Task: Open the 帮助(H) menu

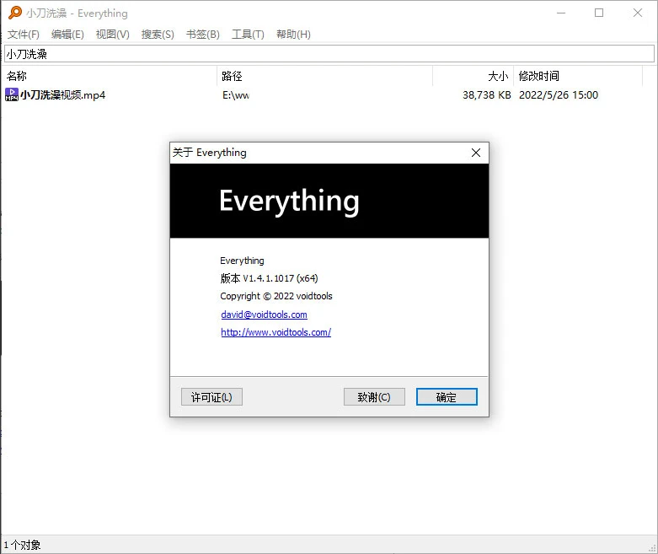Action: click(x=293, y=35)
